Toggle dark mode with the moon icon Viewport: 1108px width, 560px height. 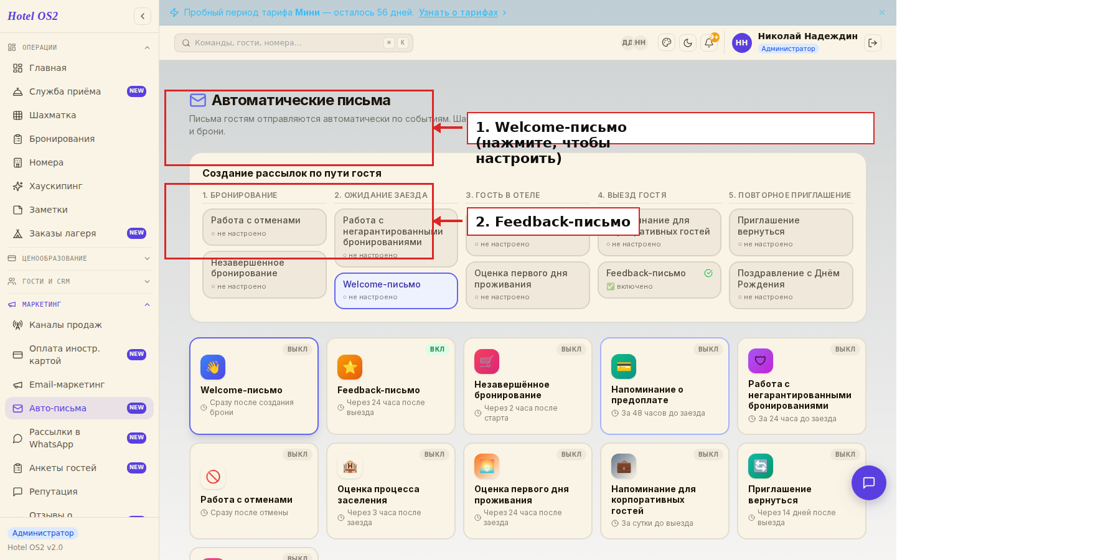(688, 43)
